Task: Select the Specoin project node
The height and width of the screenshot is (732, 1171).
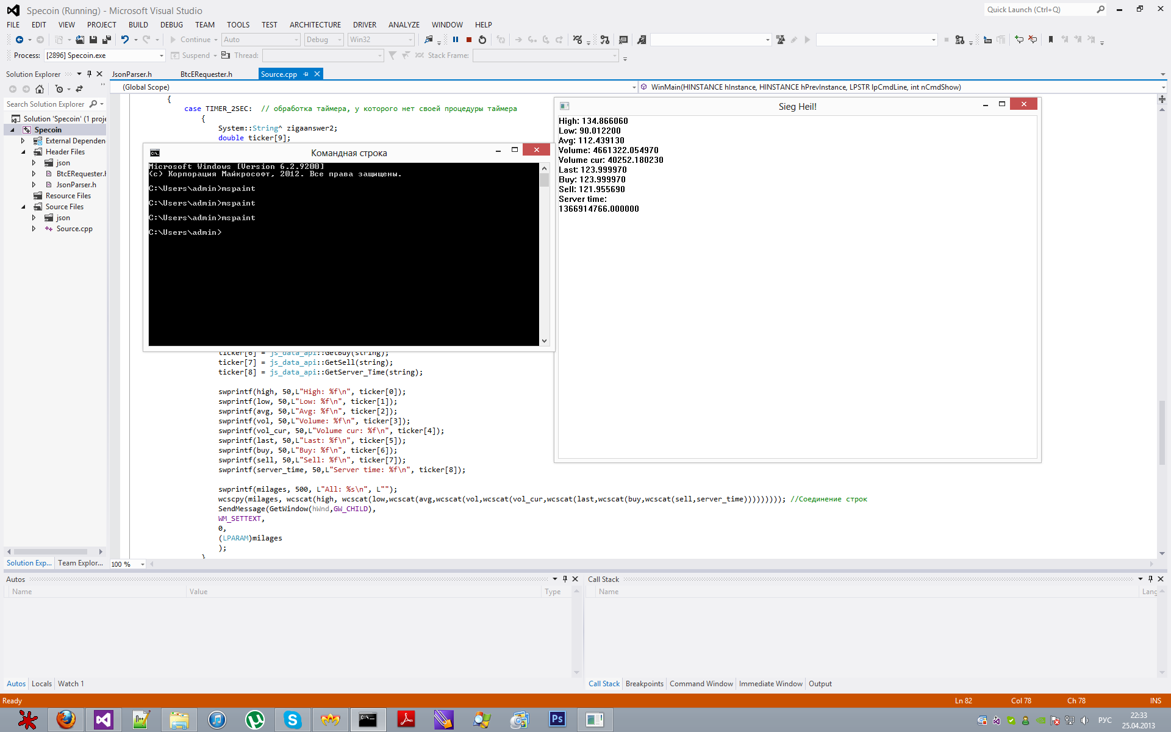Action: pyautogui.click(x=48, y=130)
